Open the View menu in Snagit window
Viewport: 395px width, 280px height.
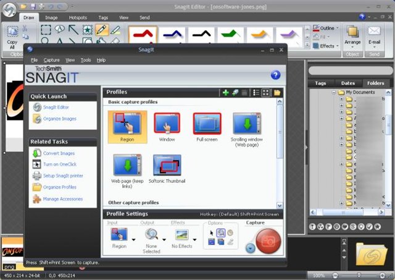[x=70, y=60]
